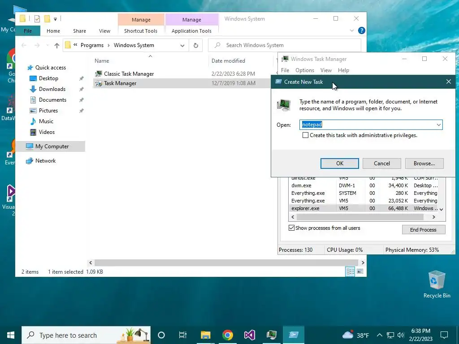The image size is (459, 344).
Task: Show hidden system tray icons
Action: pos(379,335)
